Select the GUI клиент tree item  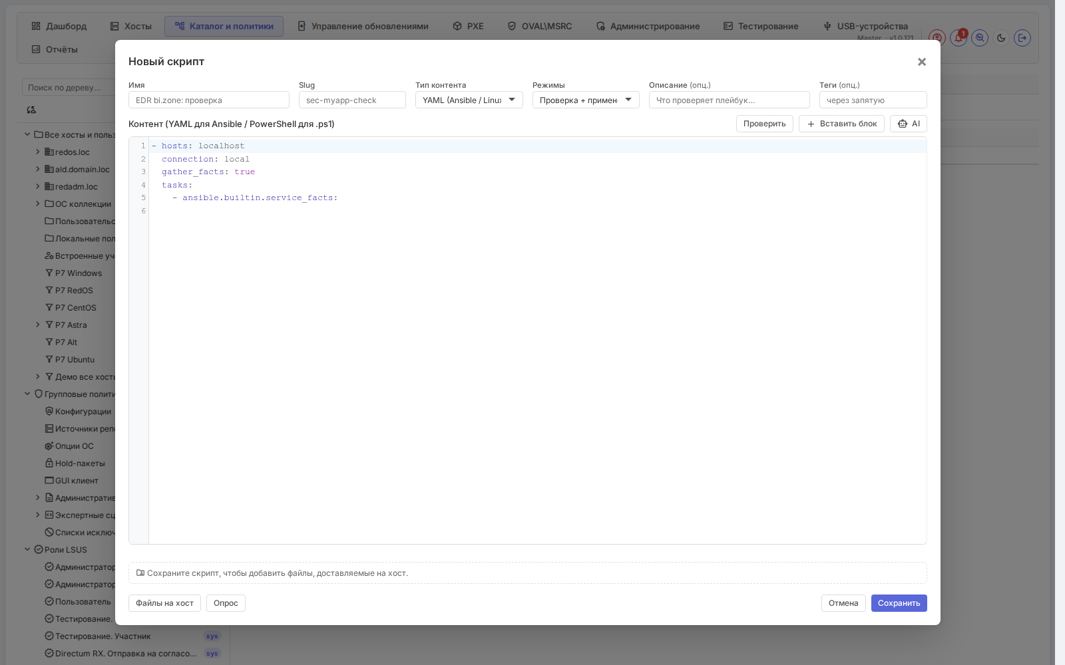[71, 481]
